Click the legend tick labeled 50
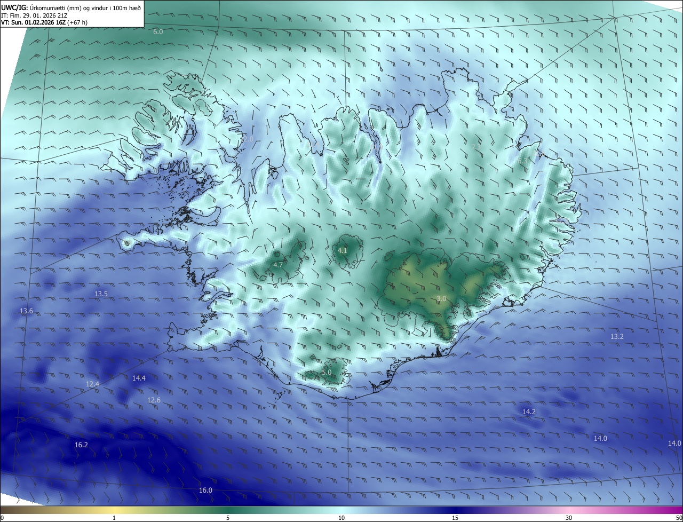 click(x=679, y=518)
